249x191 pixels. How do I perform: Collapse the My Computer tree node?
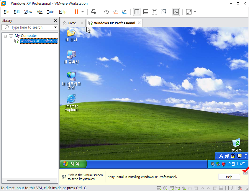[5, 36]
